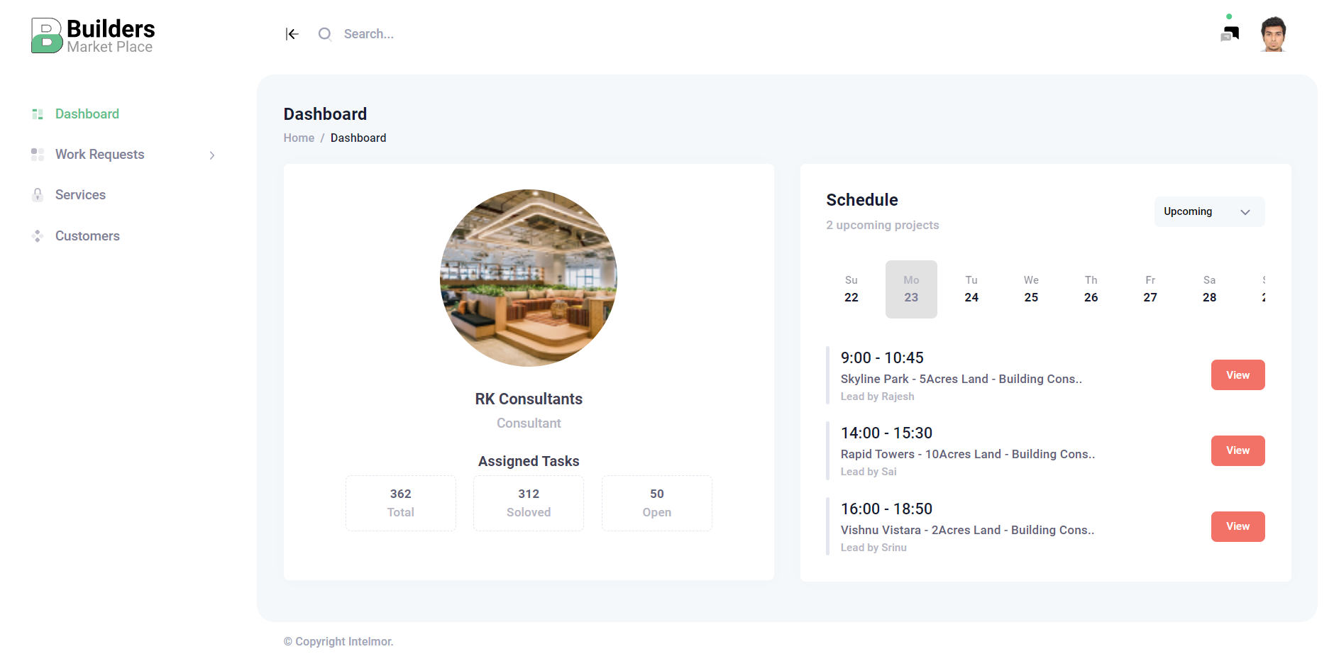The image size is (1334, 654).
Task: Pick Friday 27 on the calendar strip
Action: click(x=1150, y=289)
